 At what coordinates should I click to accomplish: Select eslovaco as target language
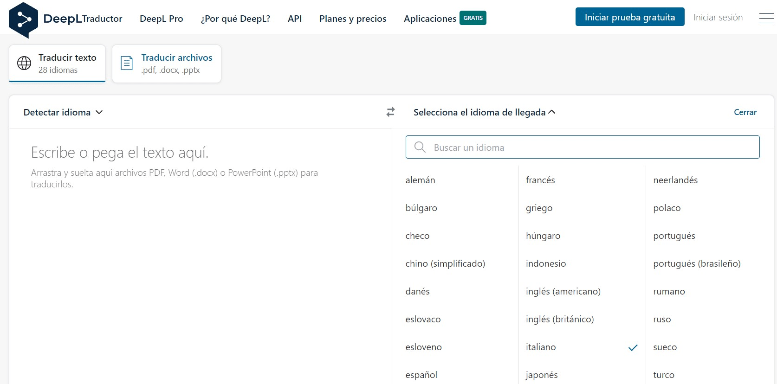(423, 319)
